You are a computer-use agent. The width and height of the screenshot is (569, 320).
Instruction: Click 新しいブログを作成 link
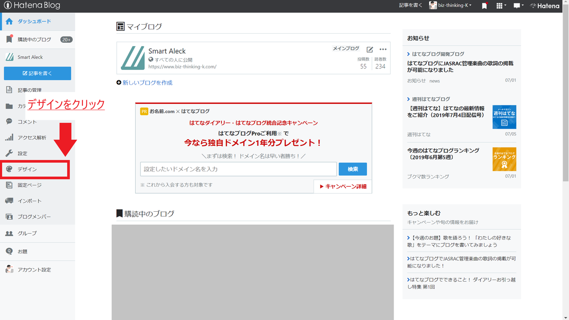click(147, 83)
